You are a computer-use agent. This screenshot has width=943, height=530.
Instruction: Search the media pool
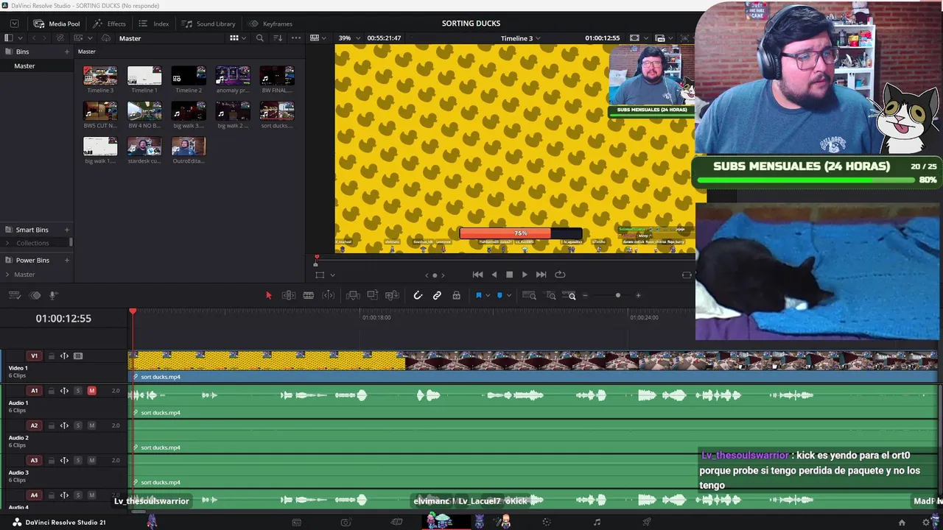coord(260,38)
